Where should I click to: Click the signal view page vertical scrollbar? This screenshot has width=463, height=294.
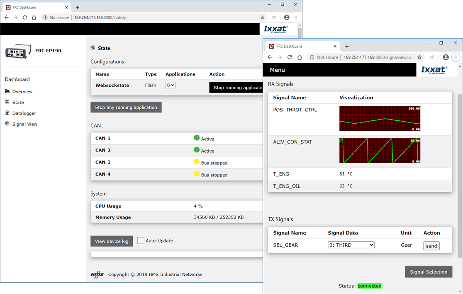click(x=460, y=176)
